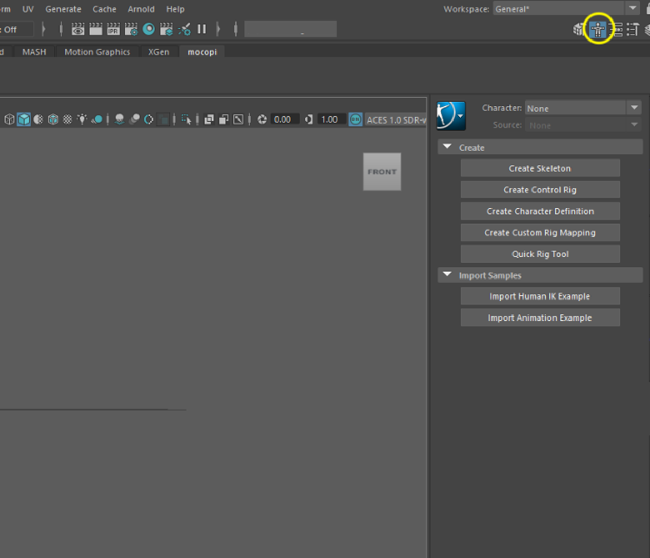Screen dimensions: 650x558
Task: Pause Viewport 2.0 display update
Action: [x=202, y=29]
